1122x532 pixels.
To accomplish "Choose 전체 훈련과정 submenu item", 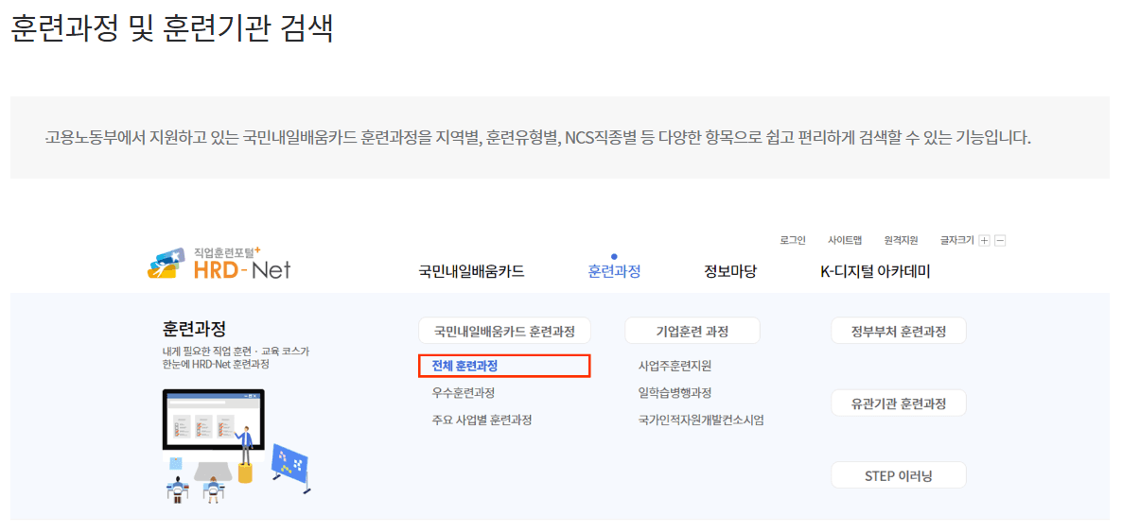I will 465,366.
